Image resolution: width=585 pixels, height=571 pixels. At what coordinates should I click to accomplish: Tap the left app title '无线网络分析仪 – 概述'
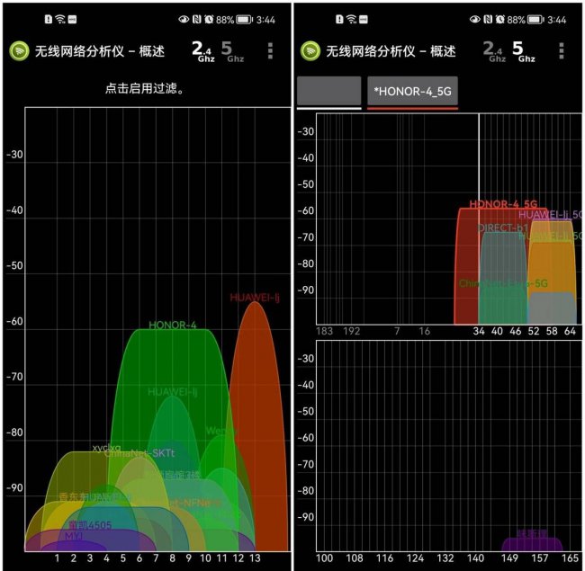pyautogui.click(x=100, y=51)
